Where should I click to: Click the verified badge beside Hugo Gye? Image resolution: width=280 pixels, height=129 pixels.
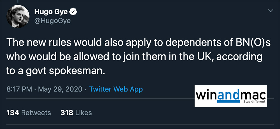(73, 12)
